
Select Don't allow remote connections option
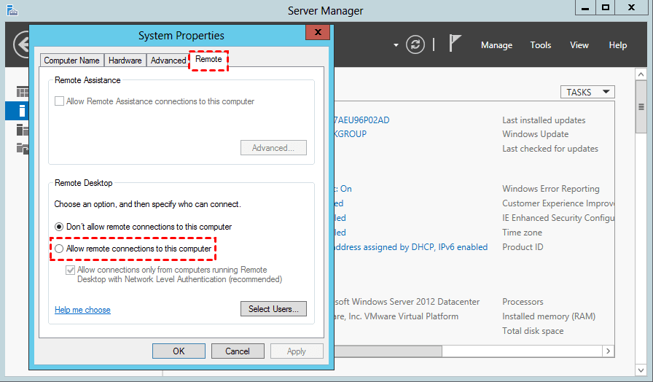click(144, 227)
